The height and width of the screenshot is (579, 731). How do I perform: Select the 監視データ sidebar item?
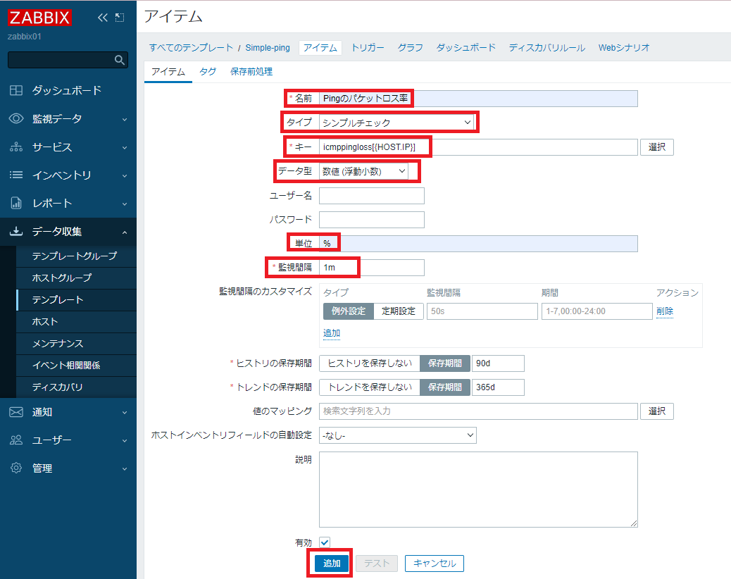[x=15, y=118]
